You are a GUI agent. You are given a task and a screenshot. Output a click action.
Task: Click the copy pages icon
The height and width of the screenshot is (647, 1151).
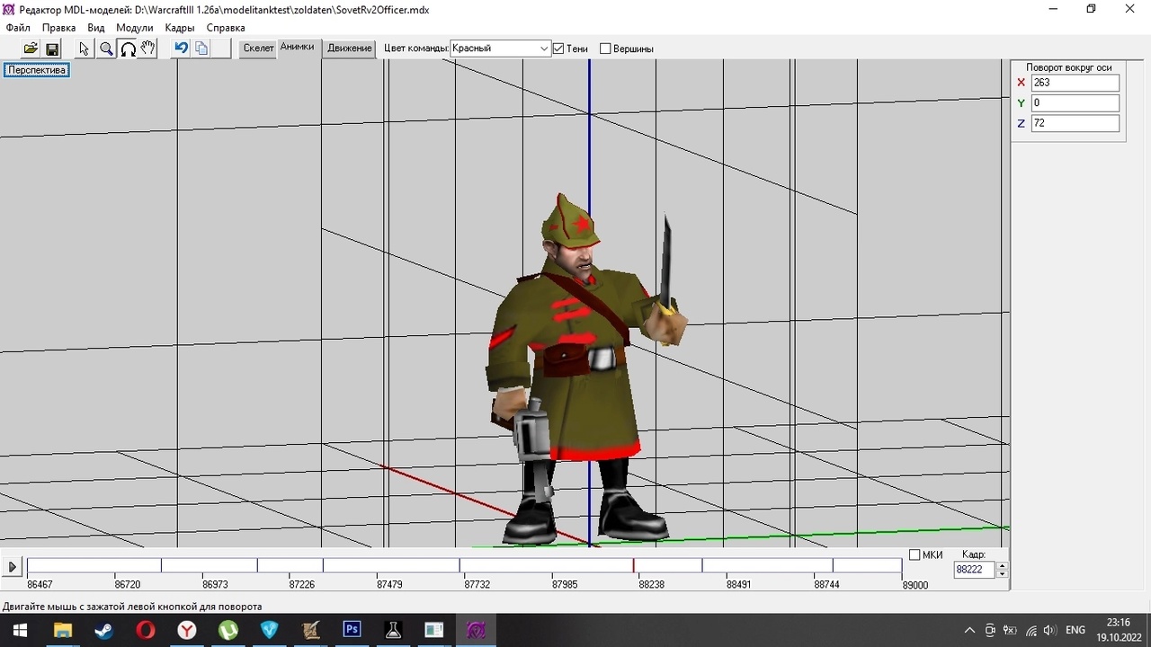(x=201, y=49)
